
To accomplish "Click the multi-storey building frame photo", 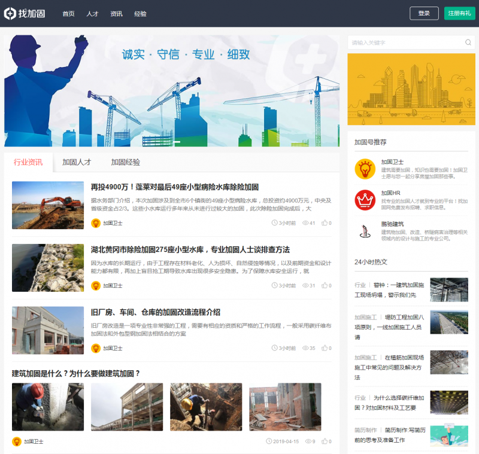I will [x=127, y=407].
